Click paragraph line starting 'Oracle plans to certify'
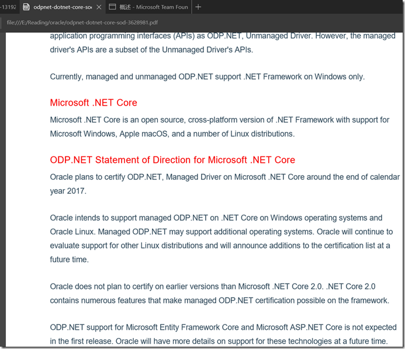 [225, 177]
